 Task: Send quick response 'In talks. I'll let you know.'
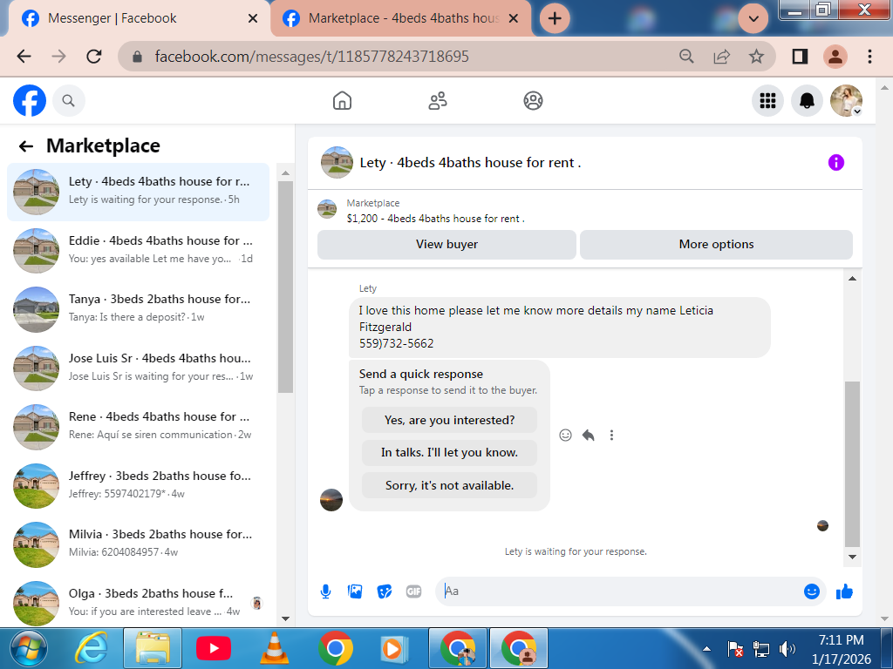[449, 453]
